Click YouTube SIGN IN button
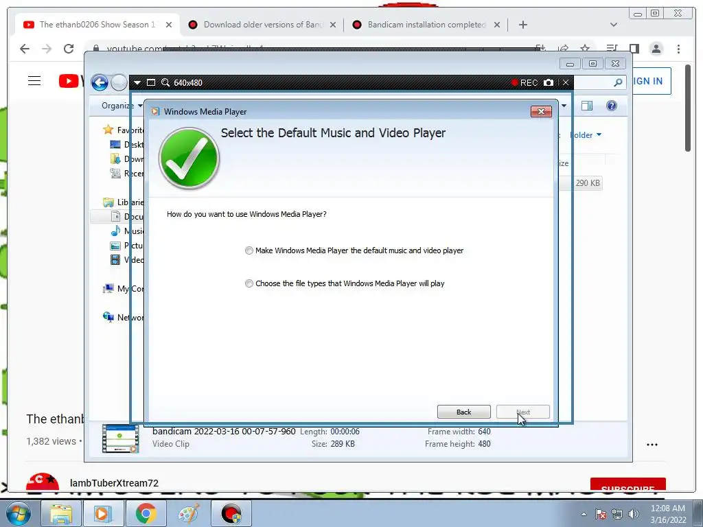703x527 pixels. pyautogui.click(x=652, y=81)
